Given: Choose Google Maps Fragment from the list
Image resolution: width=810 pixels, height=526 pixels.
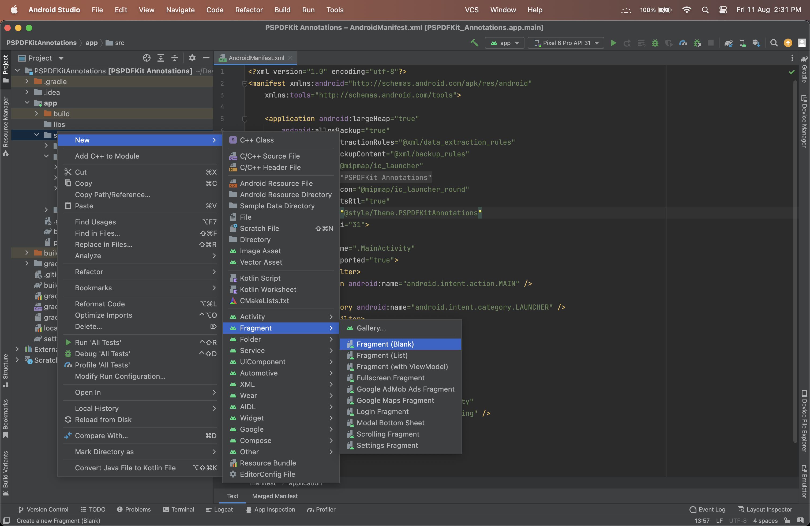Looking at the screenshot, I should (395, 400).
